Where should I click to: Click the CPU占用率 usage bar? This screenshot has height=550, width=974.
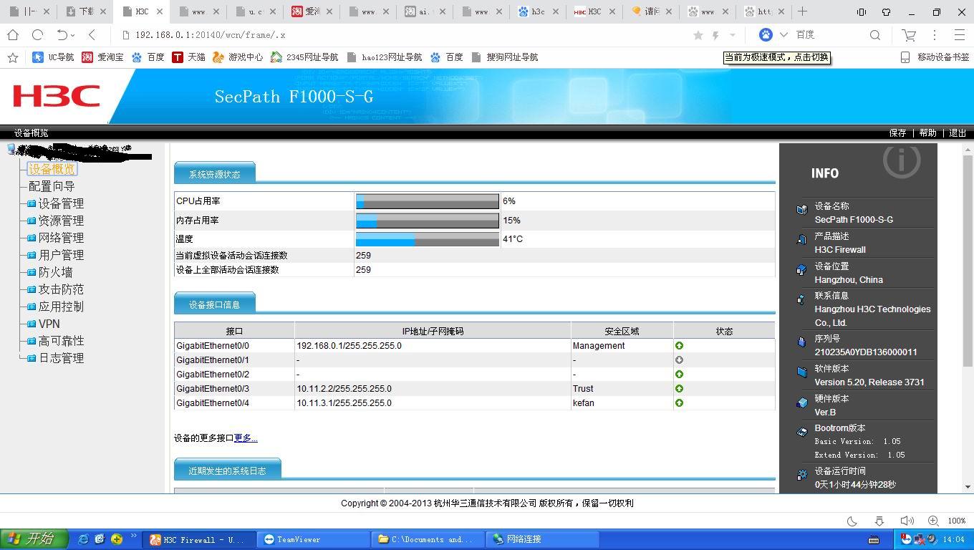pos(428,201)
